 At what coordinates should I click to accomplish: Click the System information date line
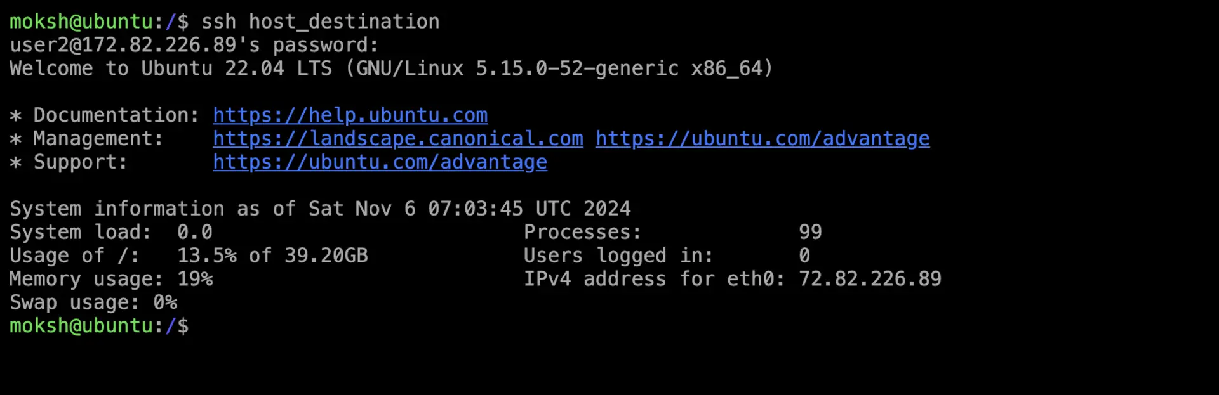pyautogui.click(x=320, y=209)
